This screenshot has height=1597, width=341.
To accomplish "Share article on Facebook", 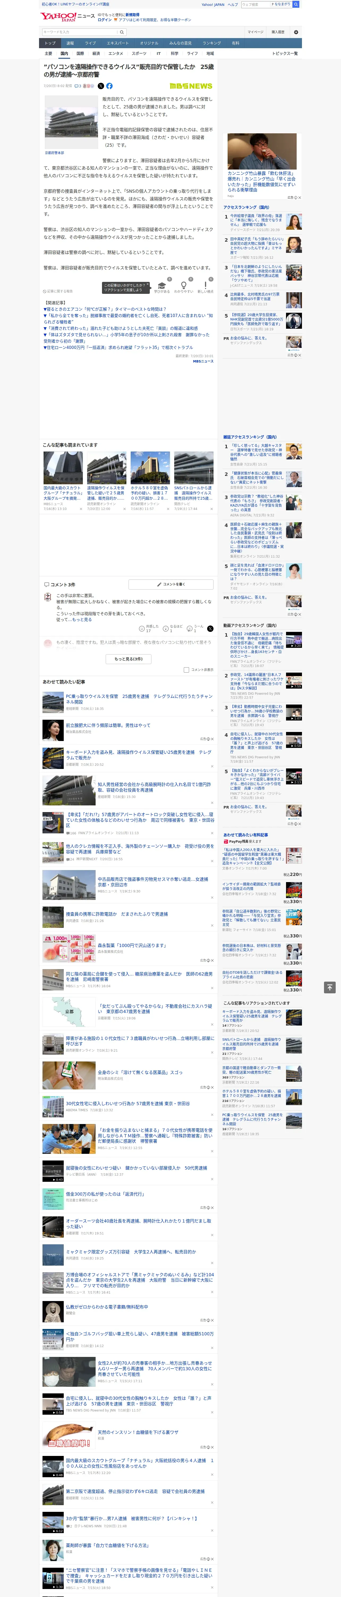I will [x=109, y=86].
